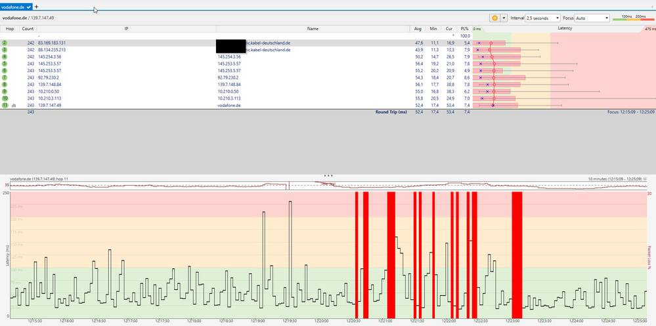The image size is (656, 326).
Task: Click the three-dot splitter handle above timeline
Action: (x=328, y=176)
